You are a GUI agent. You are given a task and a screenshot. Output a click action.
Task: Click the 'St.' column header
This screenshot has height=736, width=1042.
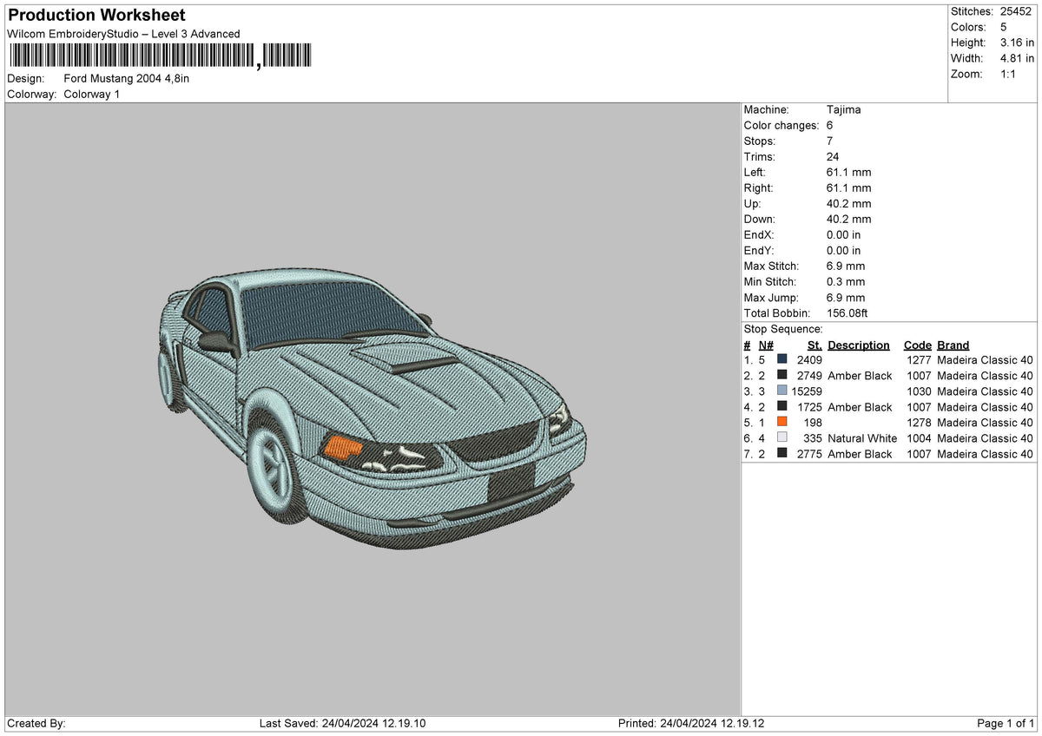click(814, 345)
